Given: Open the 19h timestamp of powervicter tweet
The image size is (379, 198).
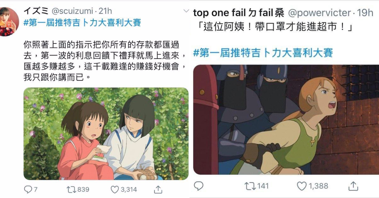Looking at the screenshot, I should [365, 13].
